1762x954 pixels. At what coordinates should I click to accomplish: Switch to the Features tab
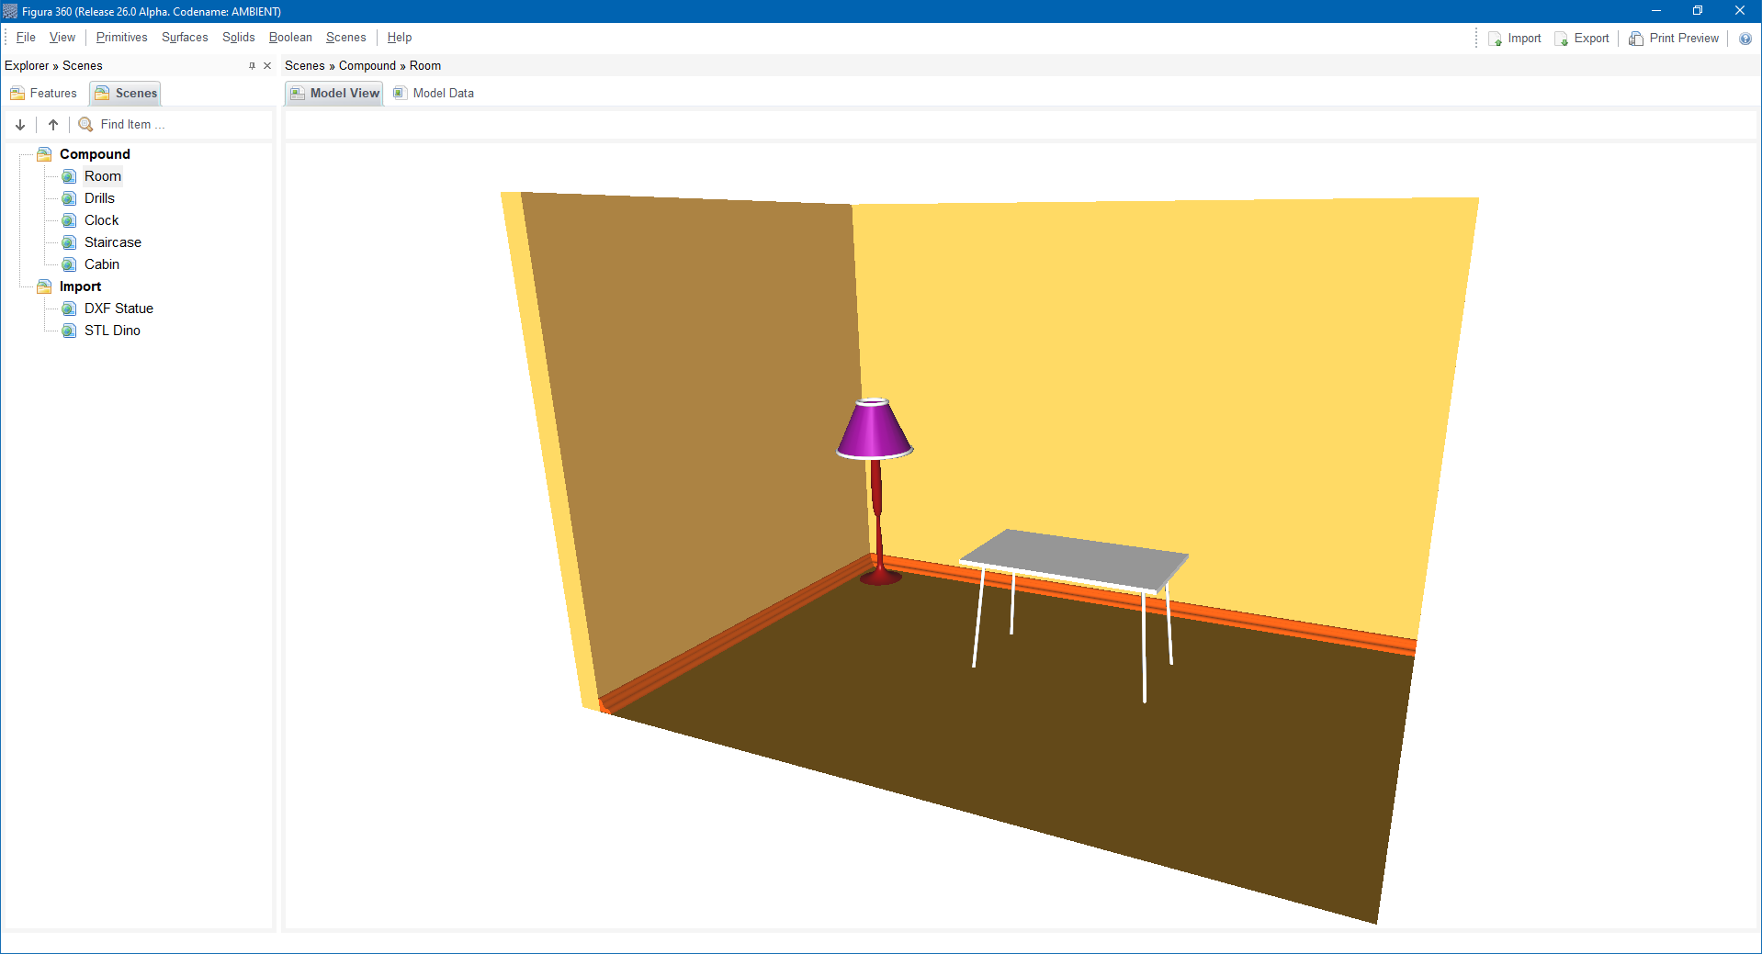43,93
